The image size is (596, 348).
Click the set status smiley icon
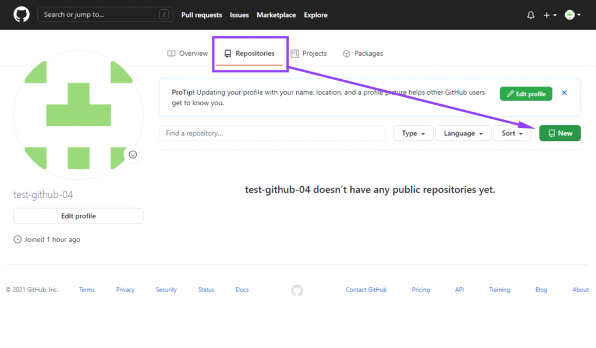133,155
